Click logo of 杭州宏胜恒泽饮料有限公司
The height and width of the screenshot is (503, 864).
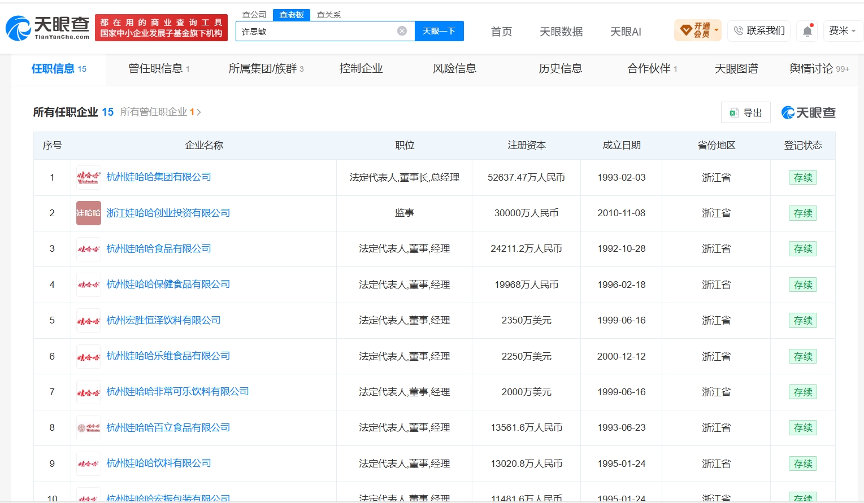click(x=89, y=321)
